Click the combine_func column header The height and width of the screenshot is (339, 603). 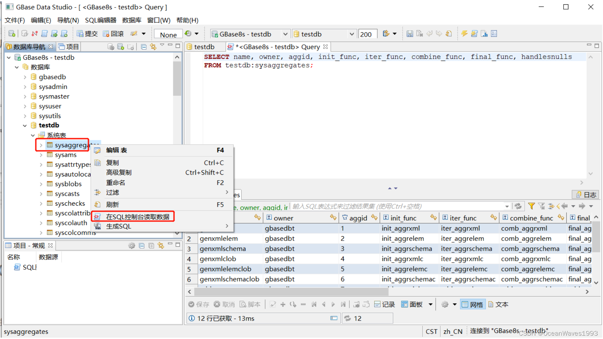[x=533, y=218]
